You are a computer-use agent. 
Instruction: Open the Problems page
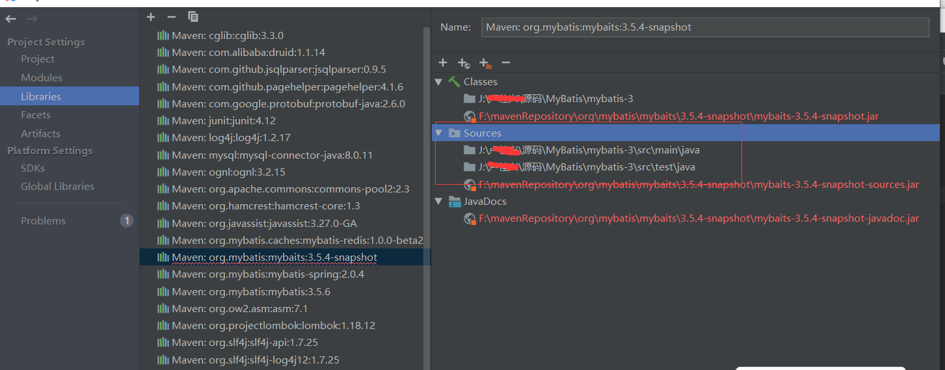(43, 220)
